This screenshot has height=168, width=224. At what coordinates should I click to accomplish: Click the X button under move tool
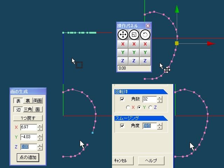tap(123, 44)
